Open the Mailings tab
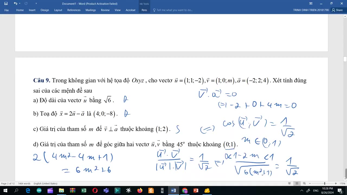This screenshot has height=195, width=347. 91,10
